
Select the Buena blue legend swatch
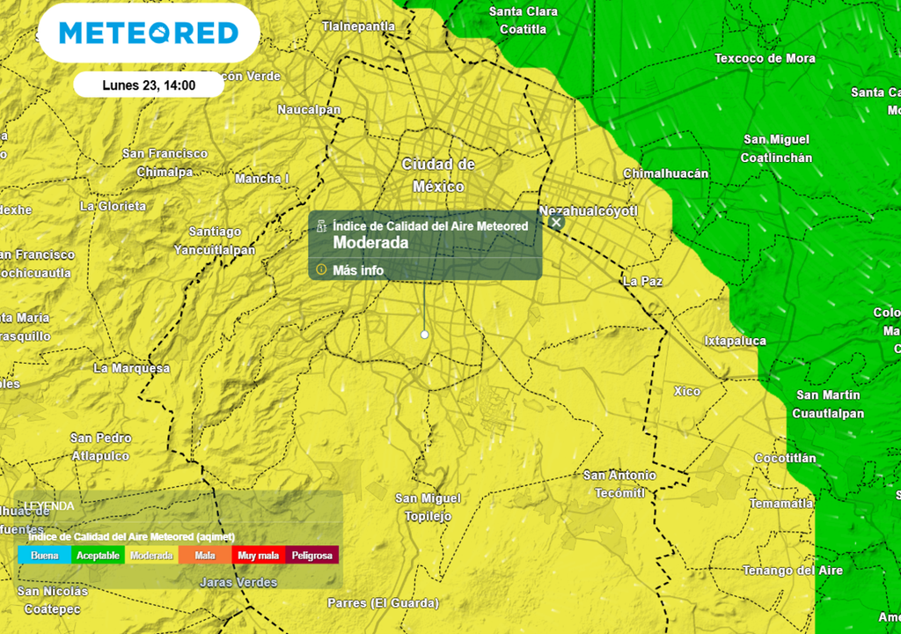(x=45, y=556)
